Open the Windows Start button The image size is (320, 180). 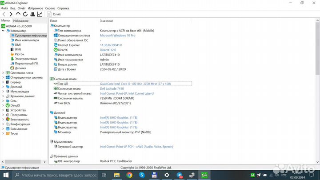[x=6, y=175]
